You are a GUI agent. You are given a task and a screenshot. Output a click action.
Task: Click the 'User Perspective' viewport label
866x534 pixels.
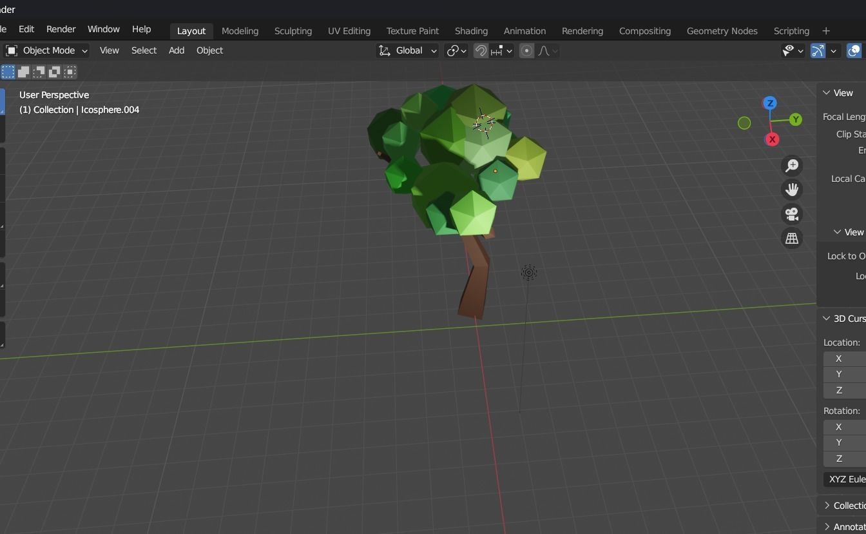click(54, 95)
